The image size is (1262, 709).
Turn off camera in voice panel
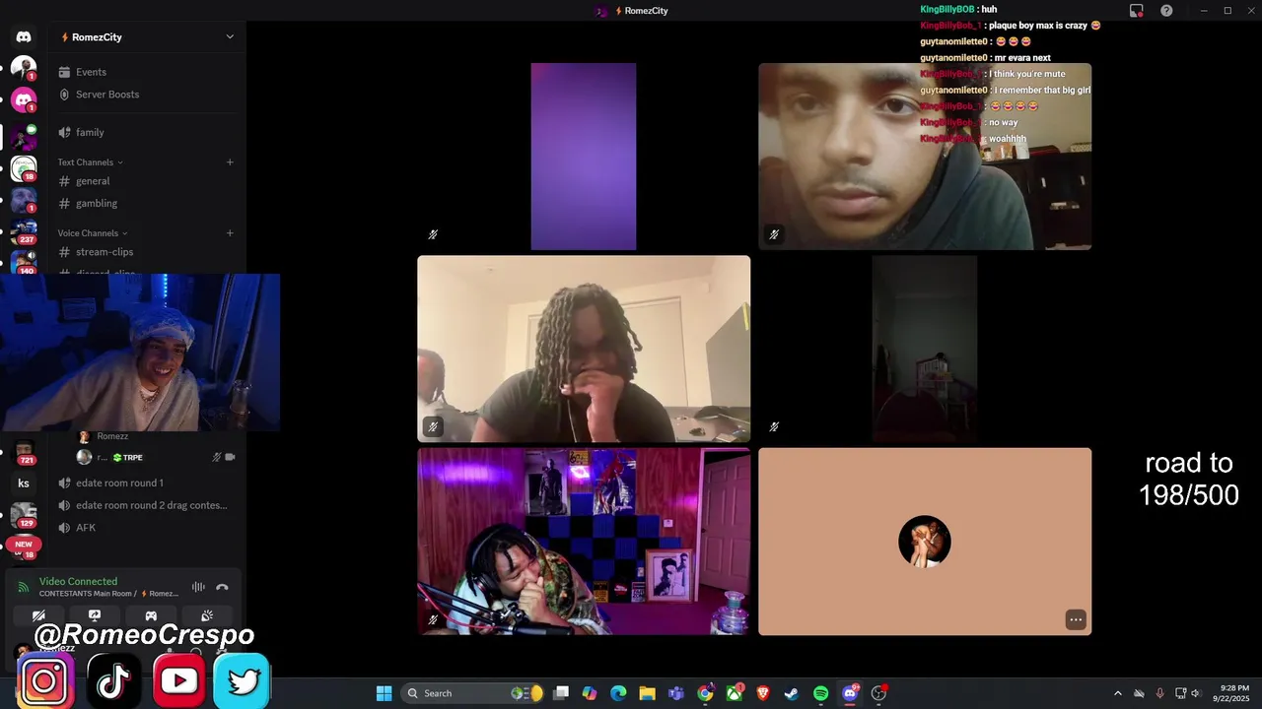coord(38,616)
